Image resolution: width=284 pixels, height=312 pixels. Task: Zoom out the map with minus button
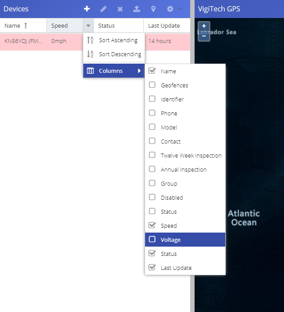[x=204, y=36]
